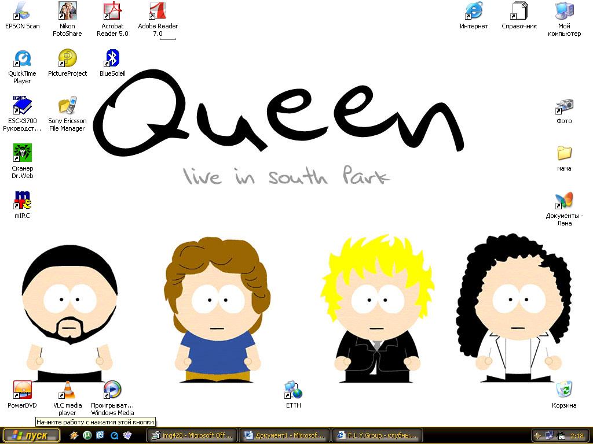
Task: Select the ETTH network connection icon
Action: (294, 394)
